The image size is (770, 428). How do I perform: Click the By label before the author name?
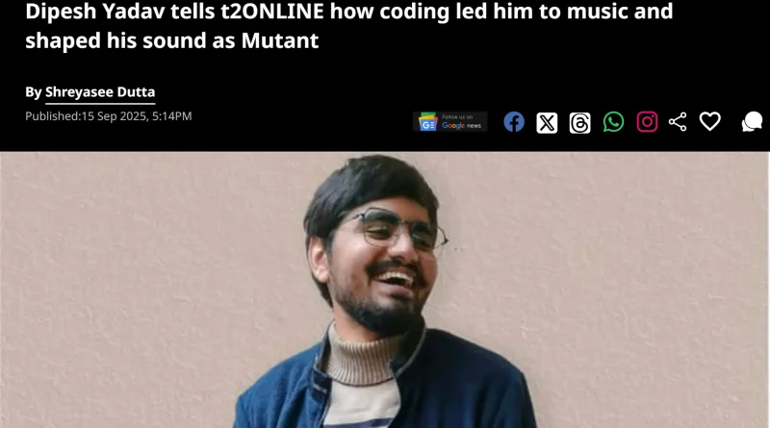pos(34,92)
